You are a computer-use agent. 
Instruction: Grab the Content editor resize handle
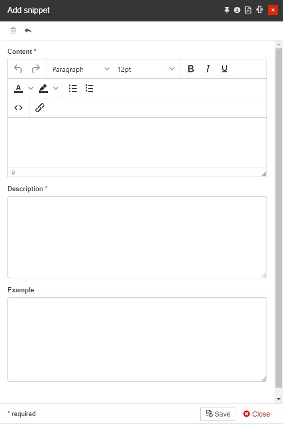(264, 174)
